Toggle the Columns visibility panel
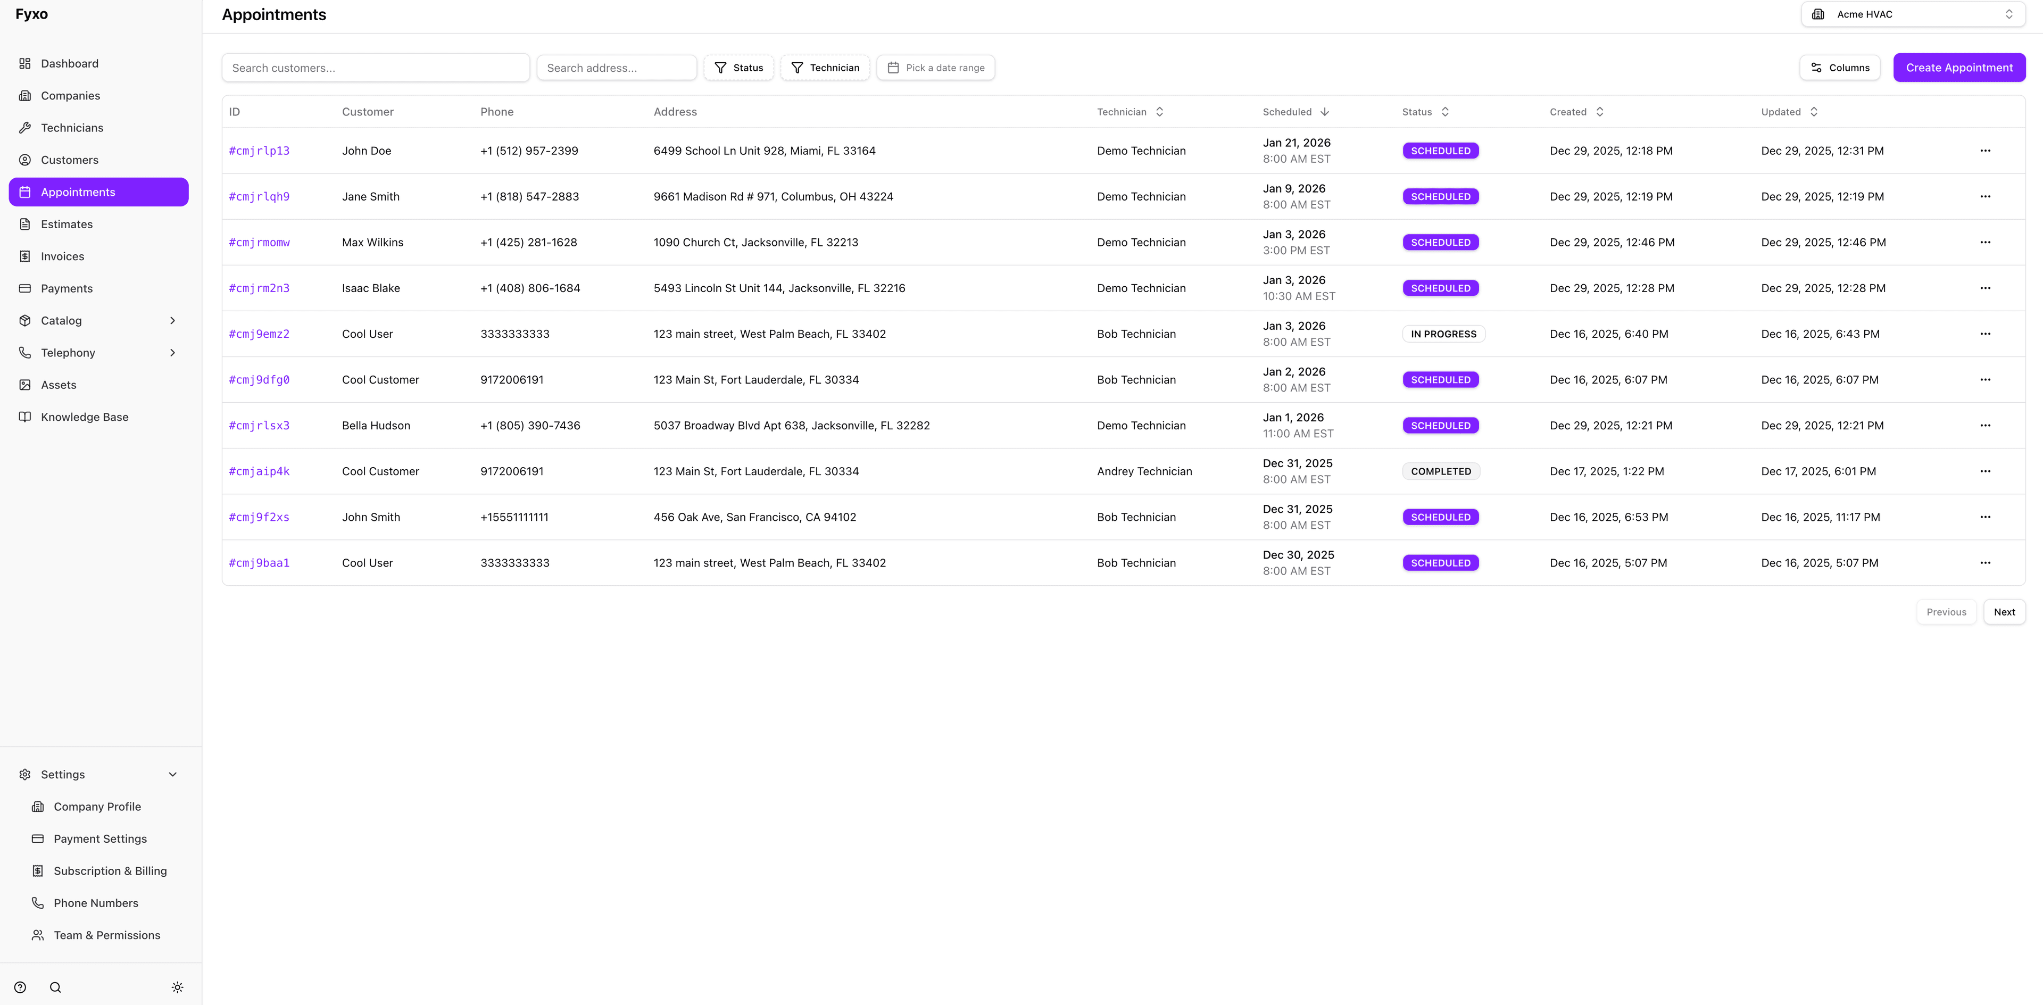2043x1005 pixels. (x=1840, y=68)
